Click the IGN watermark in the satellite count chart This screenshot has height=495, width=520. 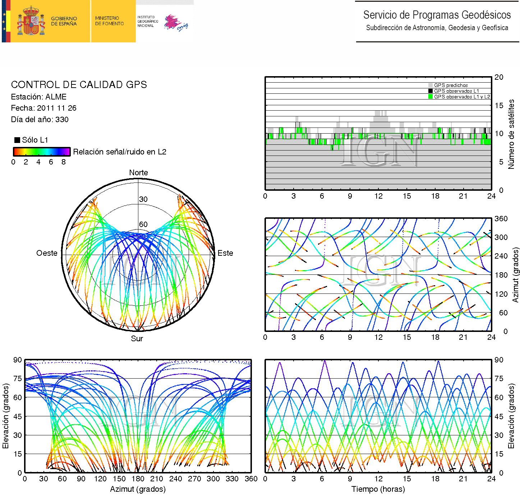point(379,151)
